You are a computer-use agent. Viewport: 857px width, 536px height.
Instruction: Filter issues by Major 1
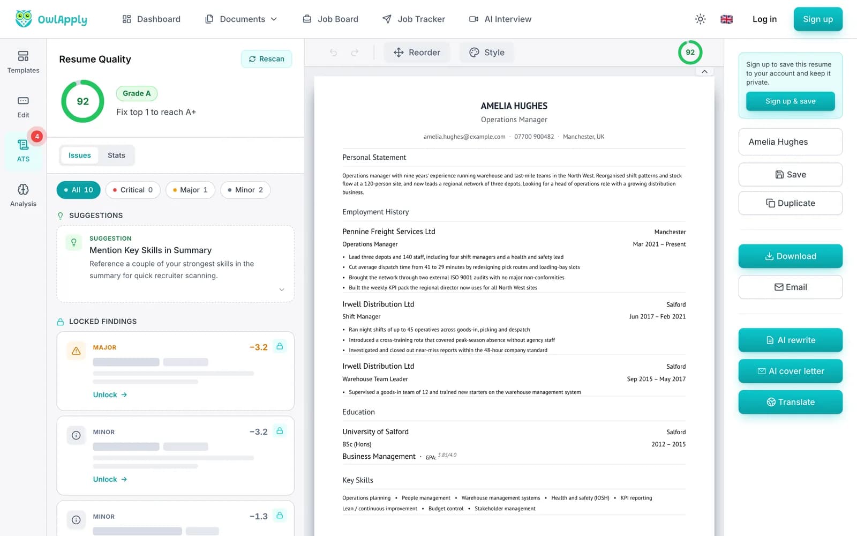point(190,190)
